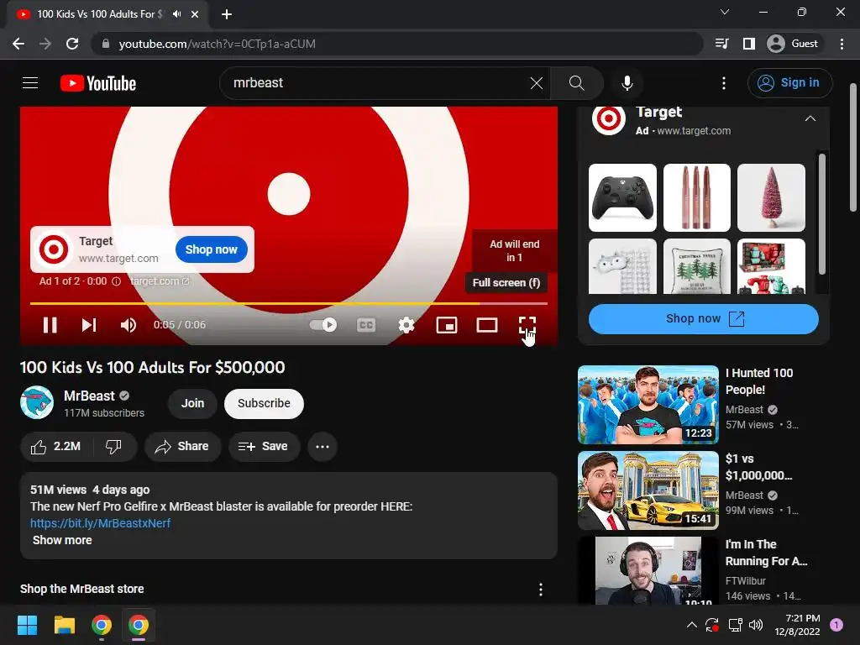Show hidden system tray icons
Viewport: 860px width, 645px height.
[x=692, y=625]
